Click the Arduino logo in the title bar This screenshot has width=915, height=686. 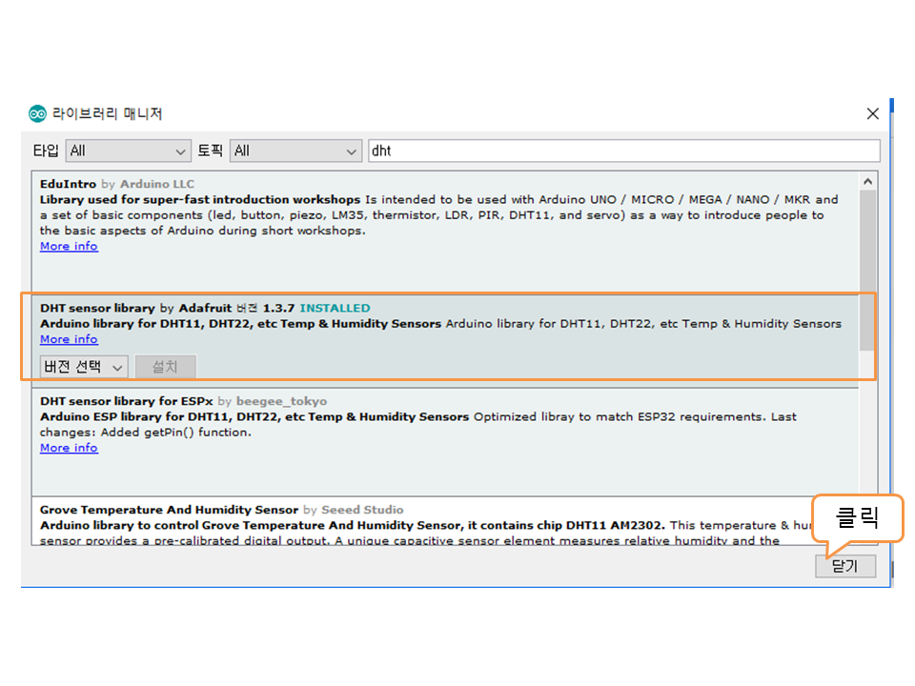click(x=37, y=113)
